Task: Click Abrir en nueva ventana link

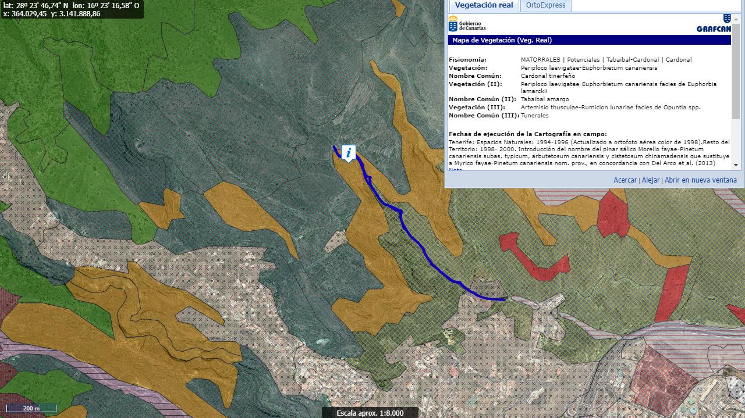Action: [x=701, y=180]
